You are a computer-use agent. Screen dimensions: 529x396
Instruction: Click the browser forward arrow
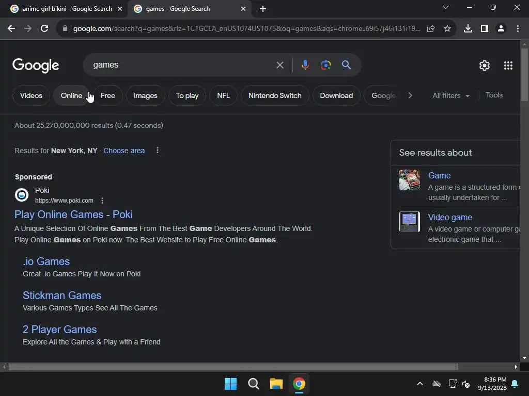tap(28, 29)
